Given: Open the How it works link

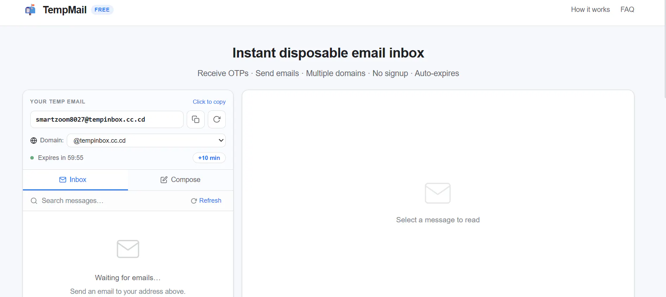Looking at the screenshot, I should coord(590,9).
